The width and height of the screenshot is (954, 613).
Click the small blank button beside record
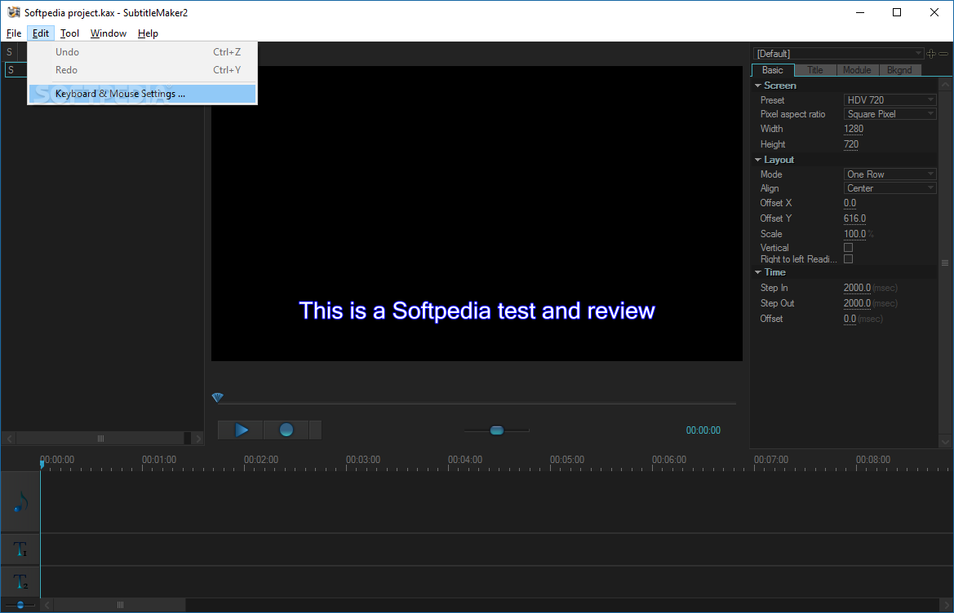[x=315, y=430]
